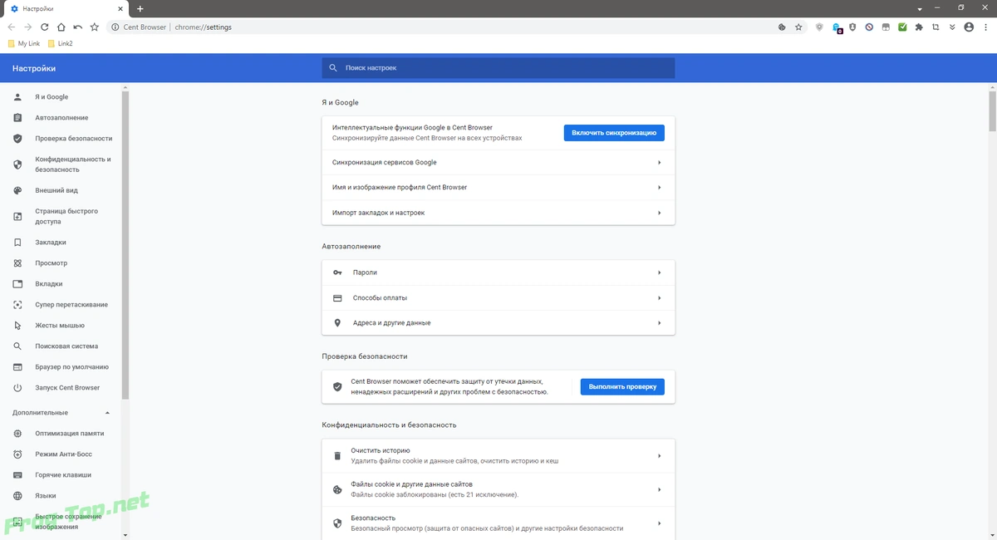Click Выполнить проверку button
Viewport: 997px width, 540px height.
622,386
